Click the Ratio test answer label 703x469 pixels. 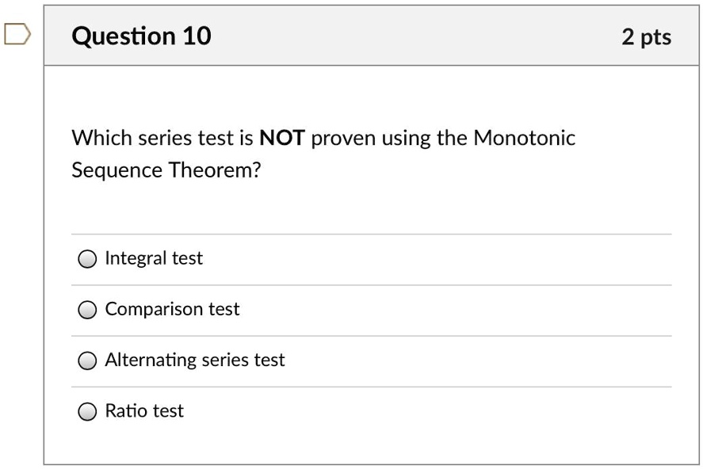(x=144, y=411)
